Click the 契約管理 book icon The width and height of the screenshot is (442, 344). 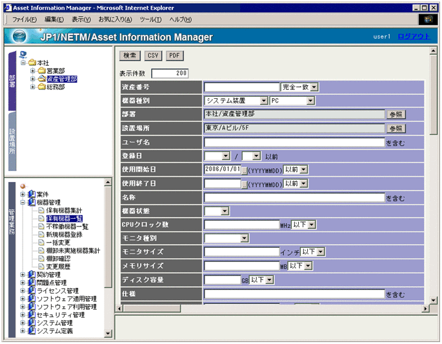pyautogui.click(x=31, y=274)
